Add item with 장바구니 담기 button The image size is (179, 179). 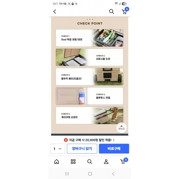pos(82,149)
